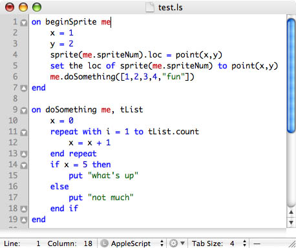Click the string "what's up"

tap(113, 176)
